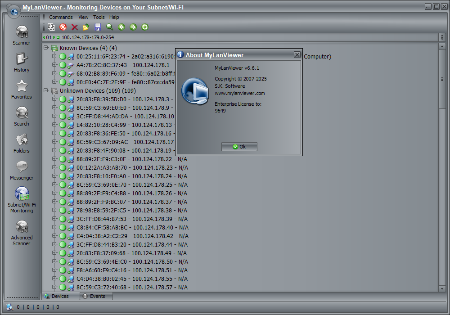
Task: Select the 8C:59:C3:69:0E:70 device row
Action: coord(132,185)
